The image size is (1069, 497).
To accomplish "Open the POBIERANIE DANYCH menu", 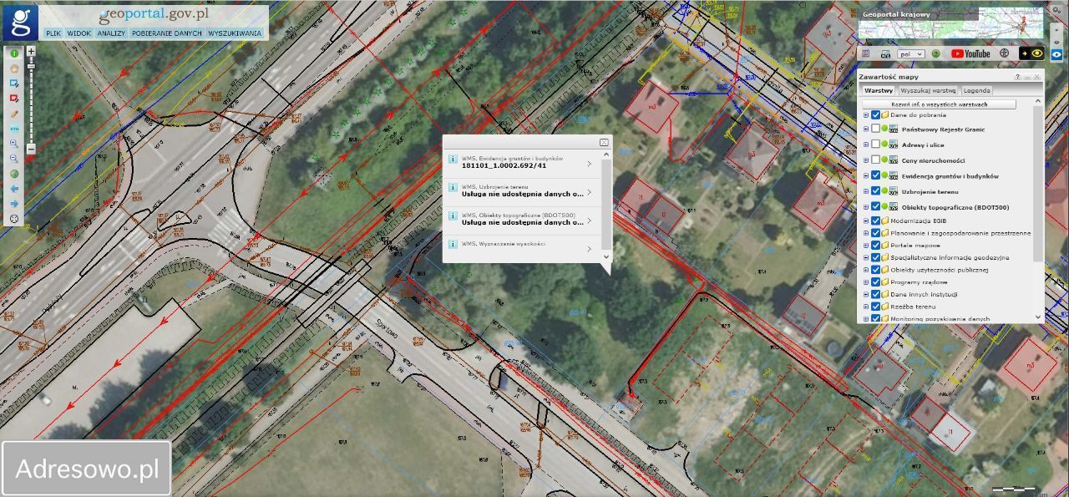I will coord(166,33).
